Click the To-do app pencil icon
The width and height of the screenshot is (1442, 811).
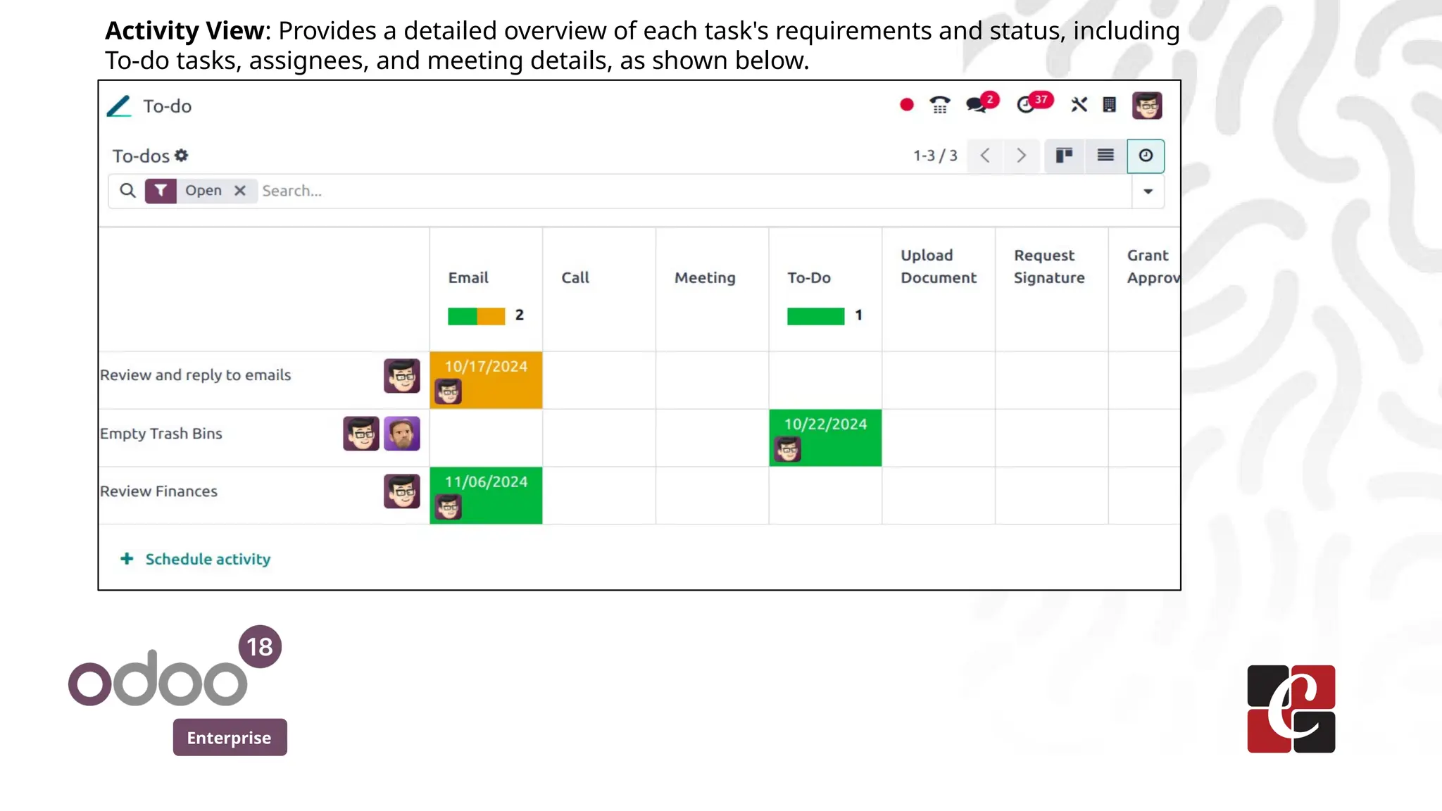point(119,106)
